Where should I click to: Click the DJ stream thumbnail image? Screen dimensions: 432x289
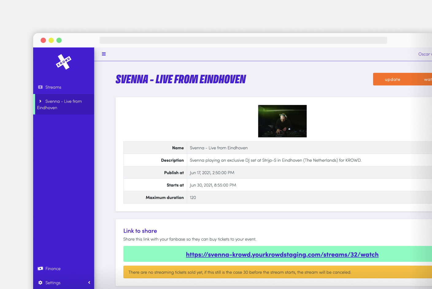282,121
